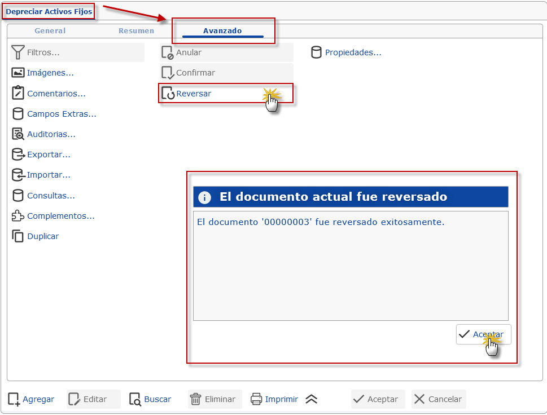This screenshot has height=415, width=547.
Task: Click the Confirmar checkmark document icon
Action: tap(168, 73)
